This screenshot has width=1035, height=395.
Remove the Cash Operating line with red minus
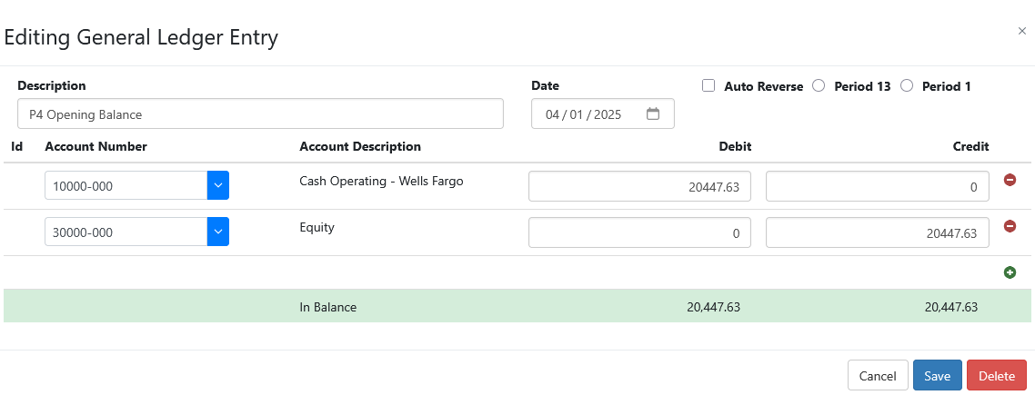(1010, 180)
